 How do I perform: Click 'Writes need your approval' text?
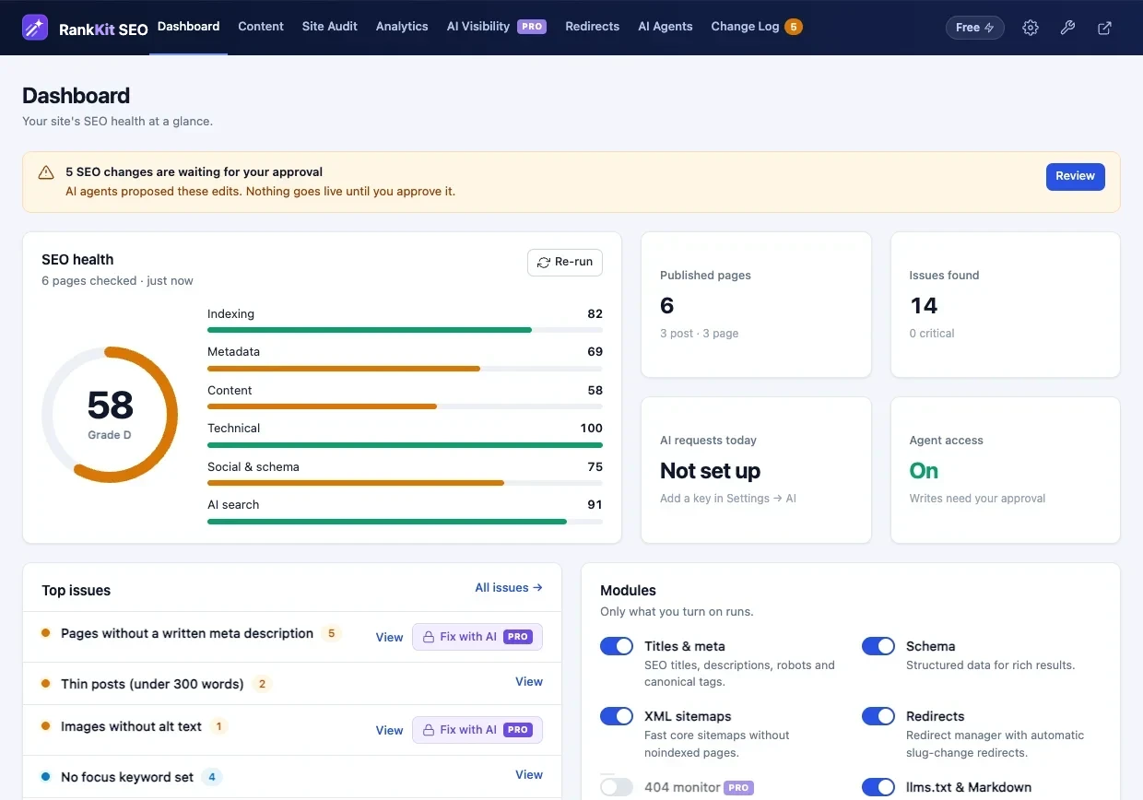pos(977,499)
